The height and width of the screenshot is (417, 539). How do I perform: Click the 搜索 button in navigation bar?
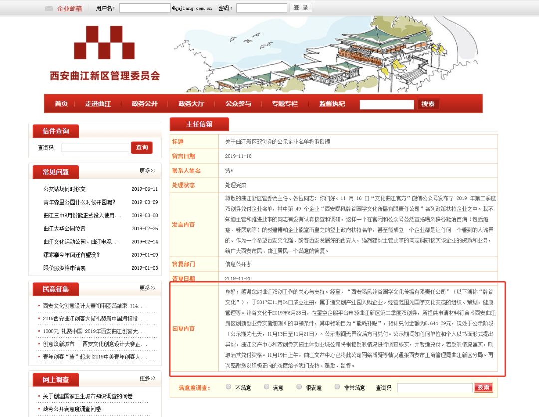(x=428, y=104)
